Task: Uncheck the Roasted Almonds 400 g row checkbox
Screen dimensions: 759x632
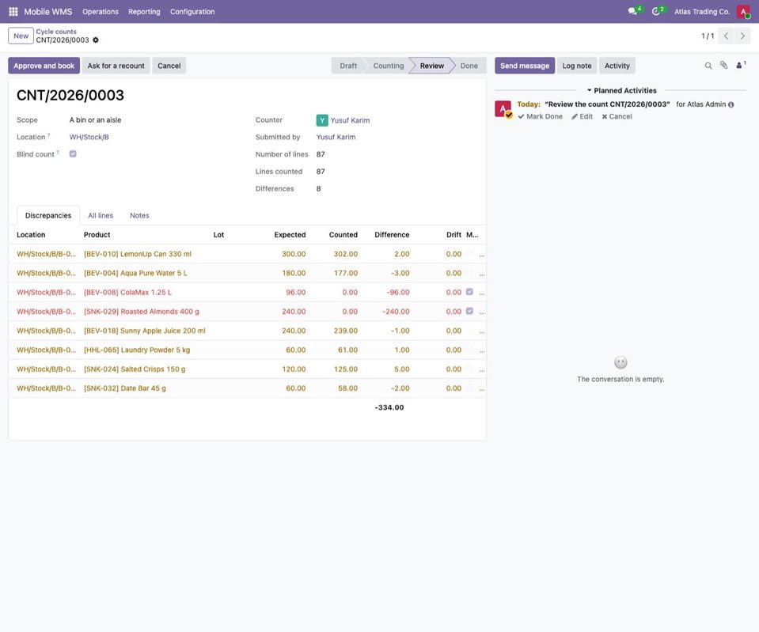Action: pos(469,311)
